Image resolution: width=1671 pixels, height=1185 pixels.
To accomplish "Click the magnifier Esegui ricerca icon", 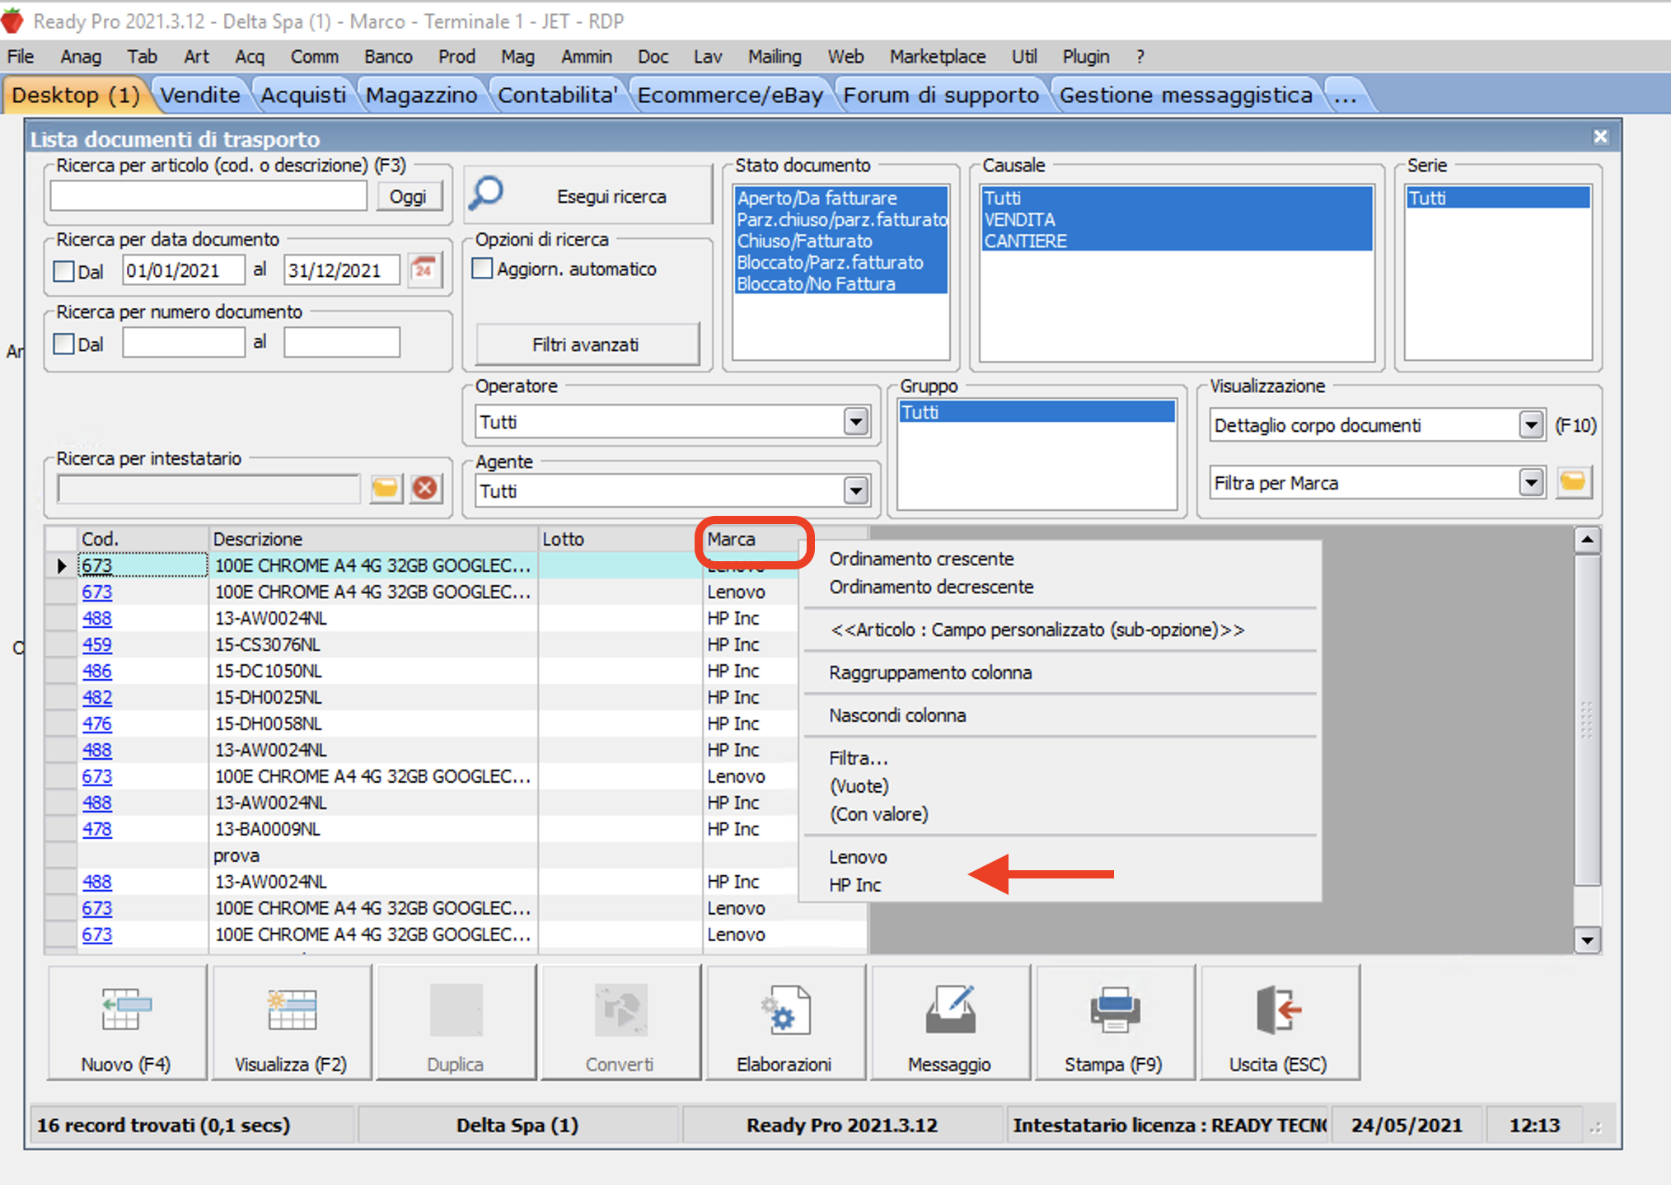I will coord(486,194).
